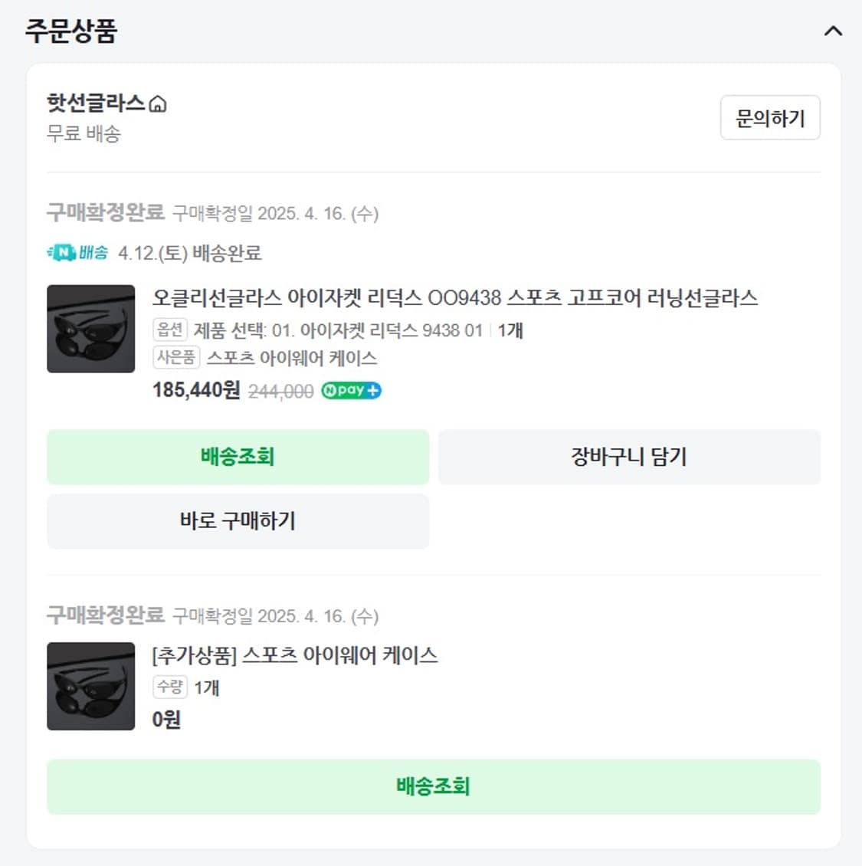This screenshot has width=862, height=866.
Task: Click the eyewear case thumbnail
Action: (x=90, y=685)
